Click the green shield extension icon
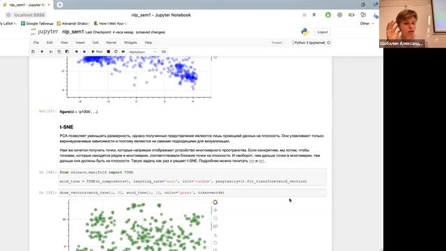446x251 pixels. coord(328,15)
